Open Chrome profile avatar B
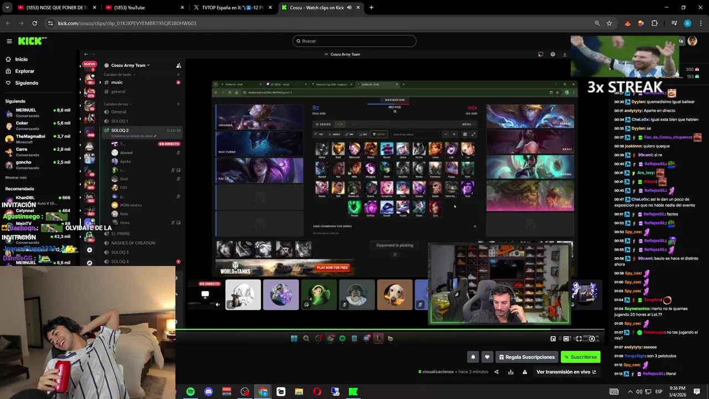The image size is (709, 399). (x=687, y=23)
